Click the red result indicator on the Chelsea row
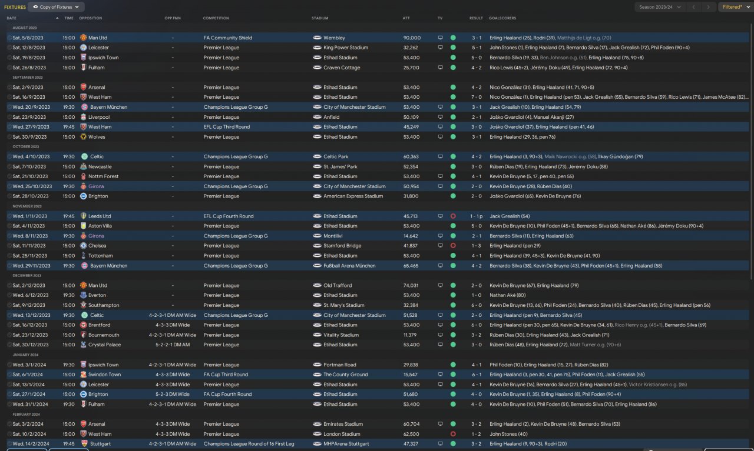 (x=453, y=246)
